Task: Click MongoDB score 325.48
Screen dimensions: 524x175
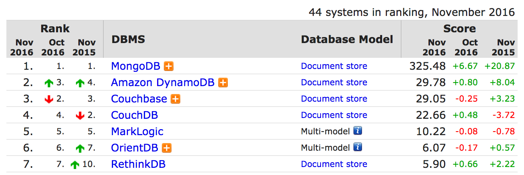Action: 427,66
